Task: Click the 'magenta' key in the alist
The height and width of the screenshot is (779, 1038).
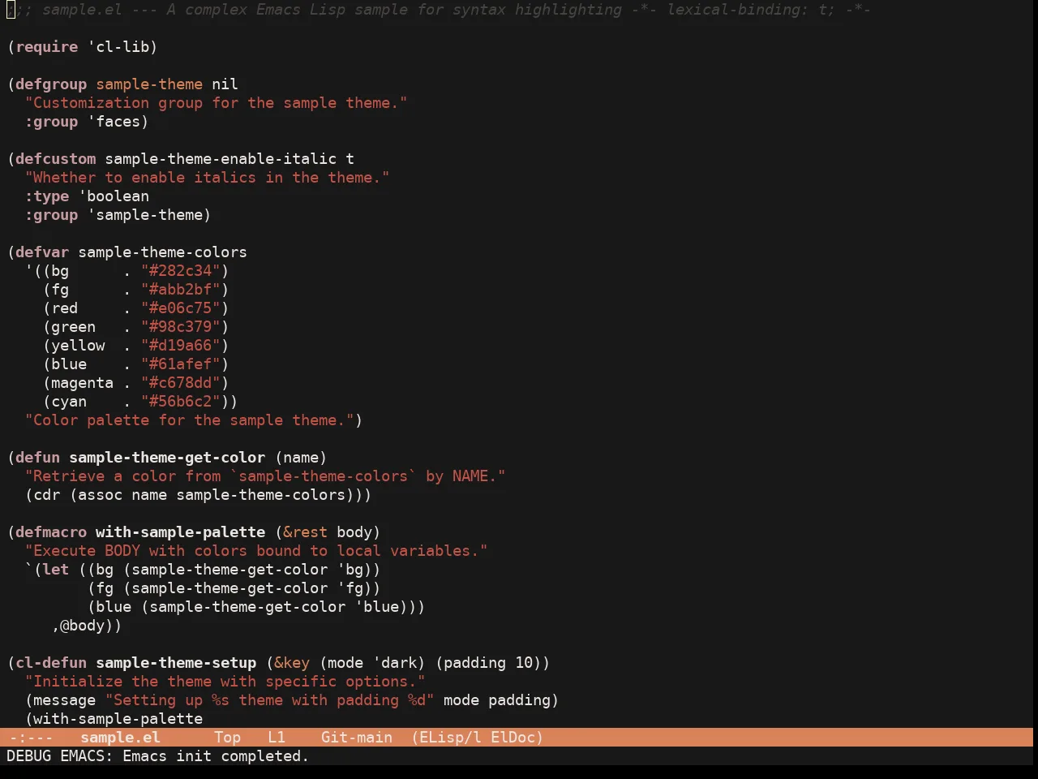Action: coord(83,383)
